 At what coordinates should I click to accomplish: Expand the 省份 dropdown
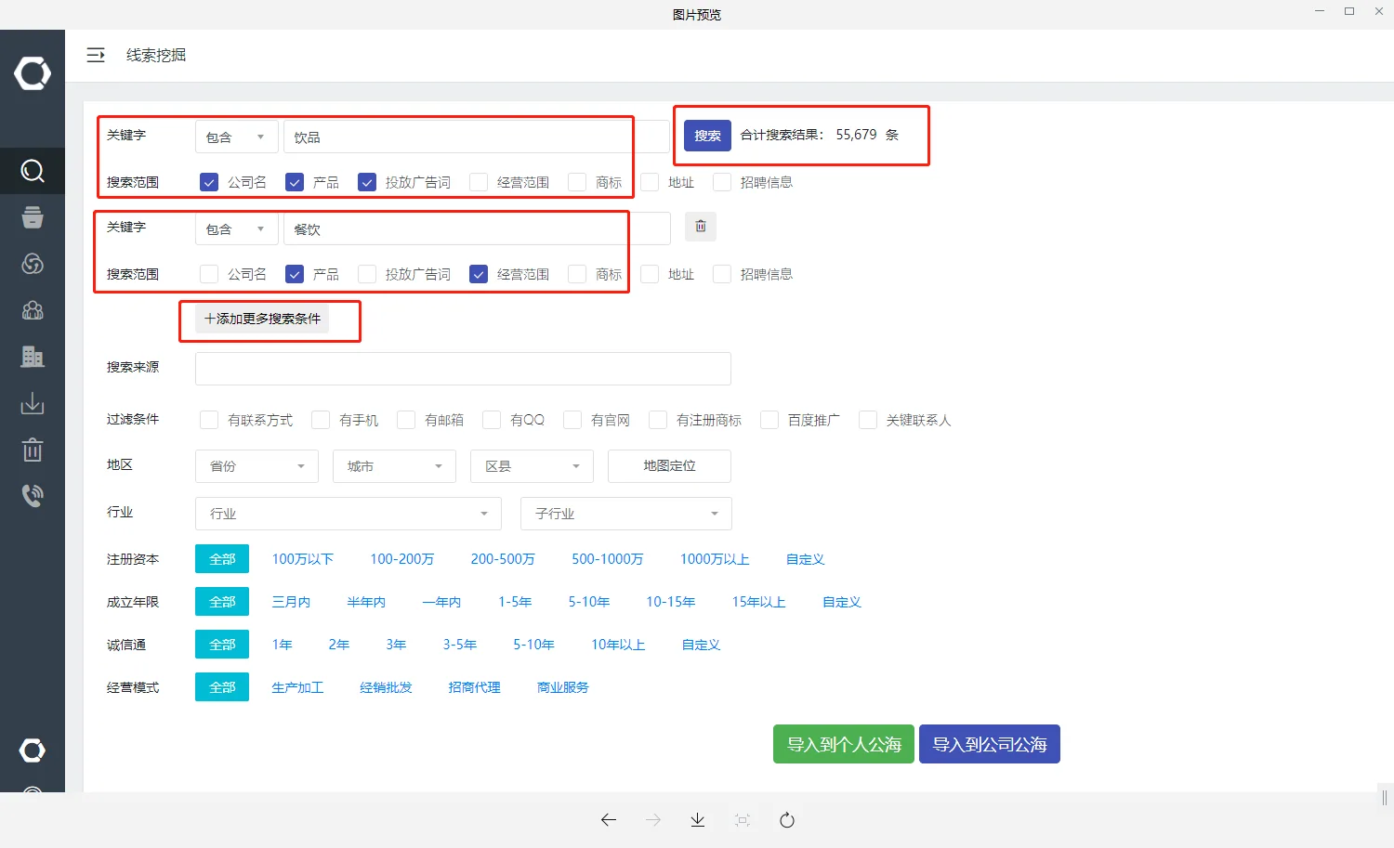point(256,466)
